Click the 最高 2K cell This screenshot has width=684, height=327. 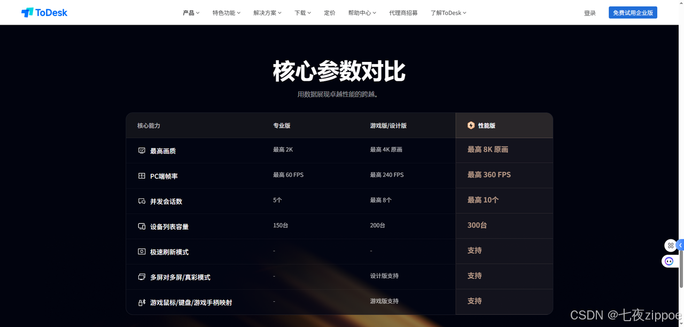click(x=283, y=150)
